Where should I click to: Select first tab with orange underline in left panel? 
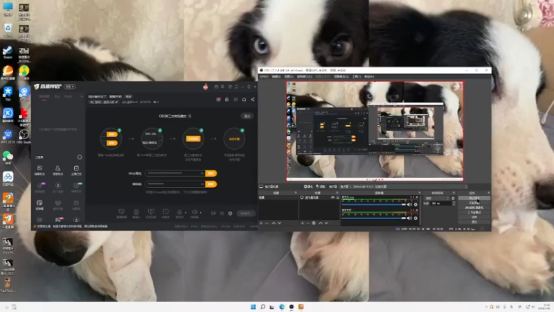(x=44, y=97)
